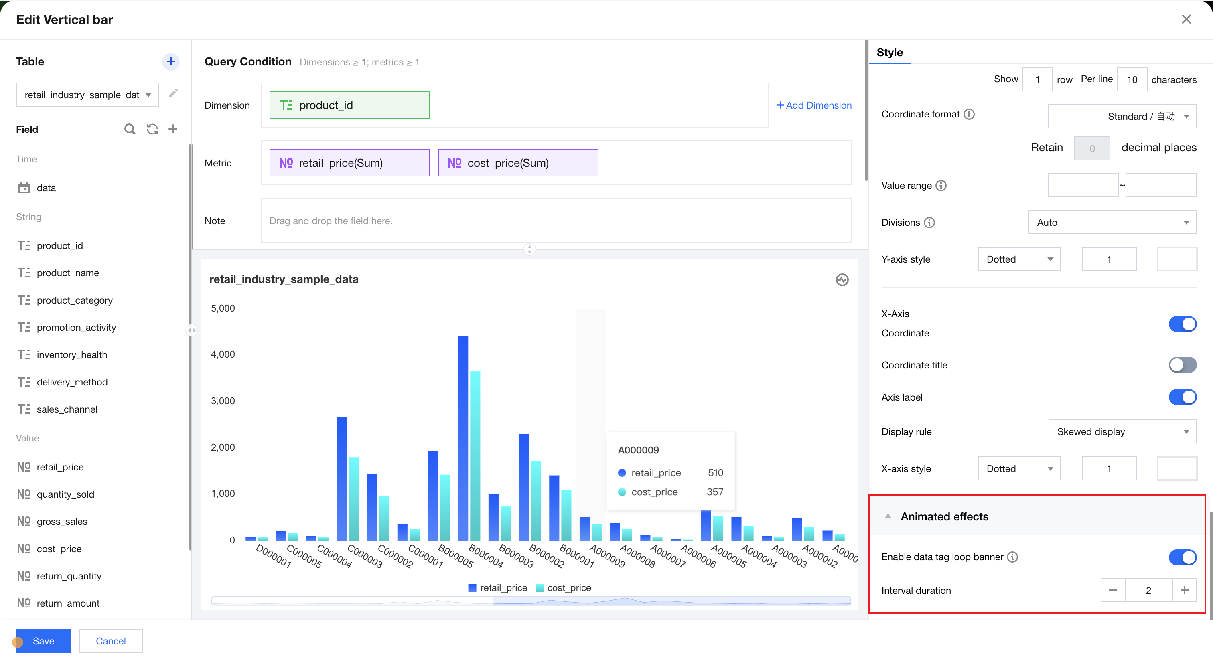This screenshot has width=1213, height=660.
Task: Add a new field via the plus icon
Action: click(x=173, y=129)
